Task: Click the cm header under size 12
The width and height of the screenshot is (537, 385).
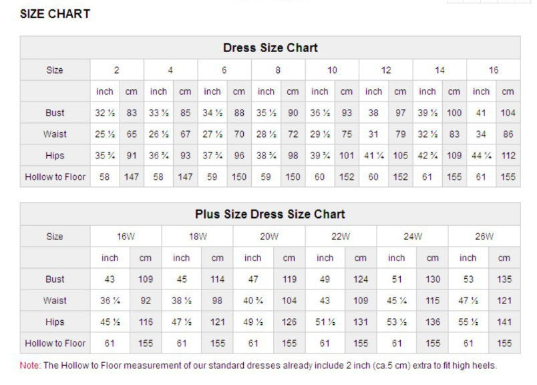Action: point(401,91)
